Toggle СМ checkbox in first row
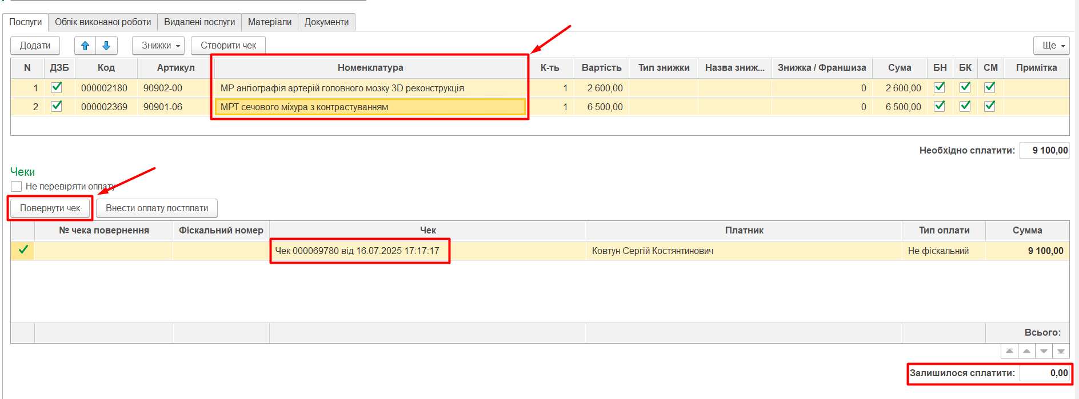 tap(990, 87)
